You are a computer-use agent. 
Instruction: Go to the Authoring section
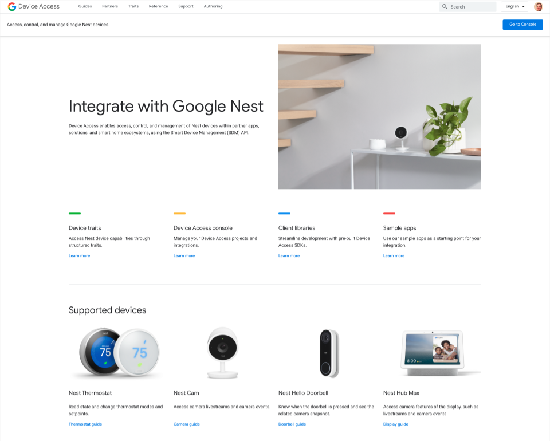coord(213,6)
